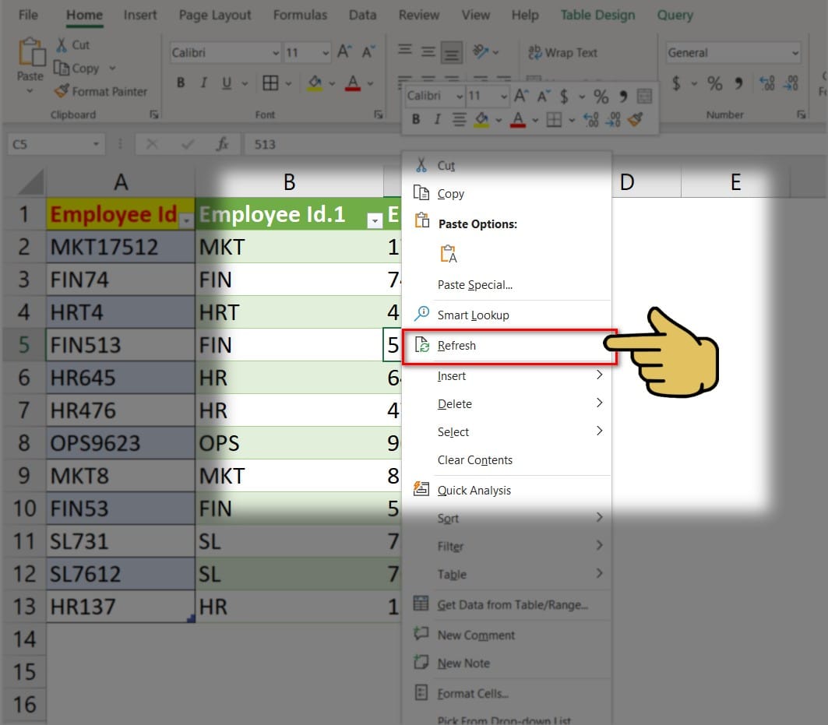Open the Table Design ribbon tab
The image size is (828, 725).
597,15
